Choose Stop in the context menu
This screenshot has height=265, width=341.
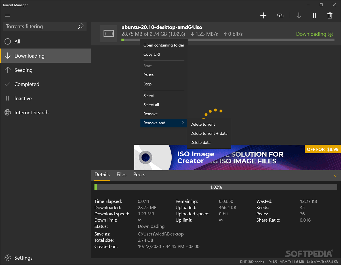[x=164, y=84]
